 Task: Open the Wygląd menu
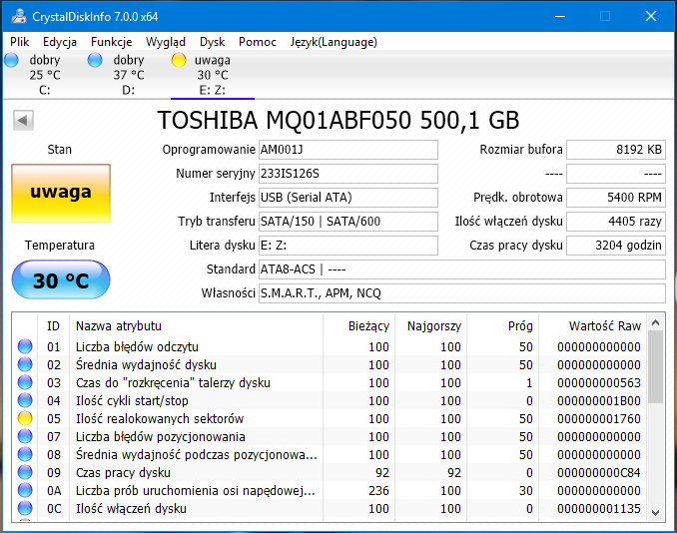tap(166, 42)
